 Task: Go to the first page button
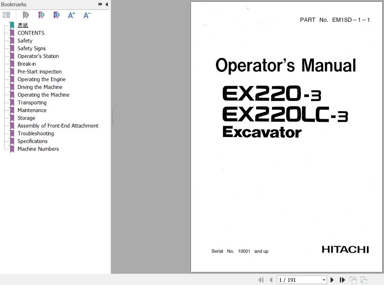point(261,280)
